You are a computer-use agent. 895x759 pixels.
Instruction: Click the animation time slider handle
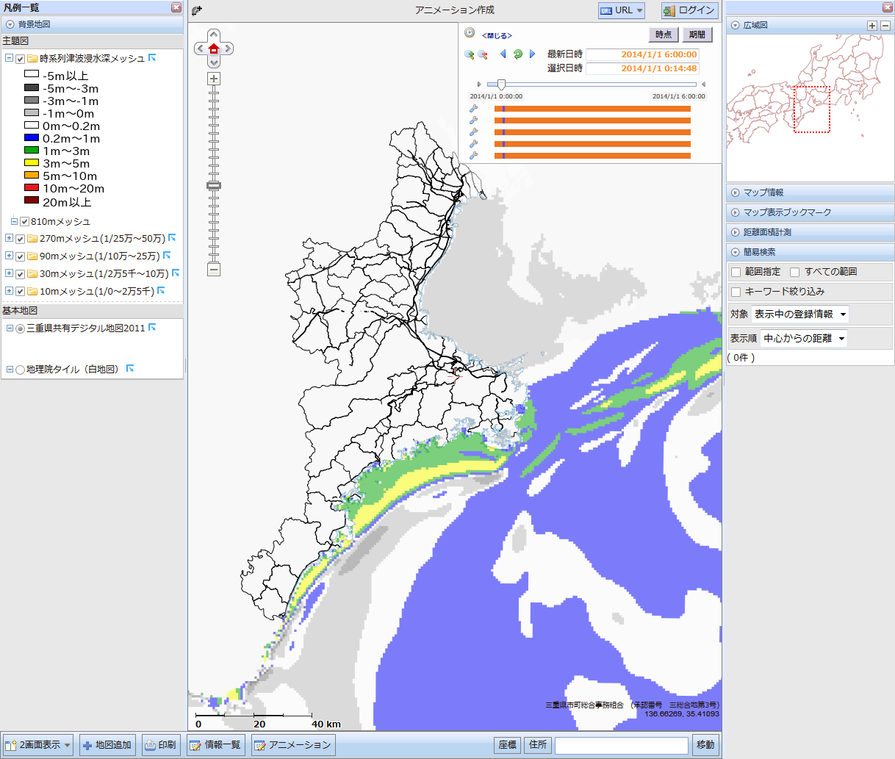501,84
